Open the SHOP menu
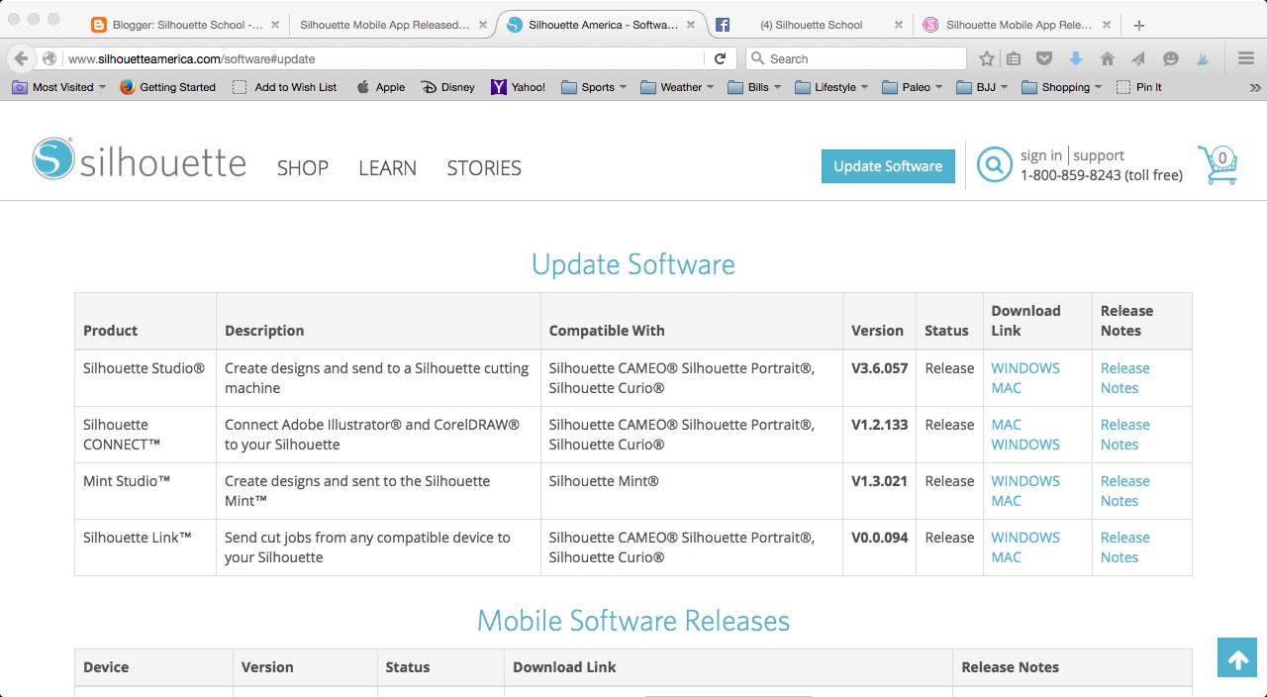 tap(303, 168)
